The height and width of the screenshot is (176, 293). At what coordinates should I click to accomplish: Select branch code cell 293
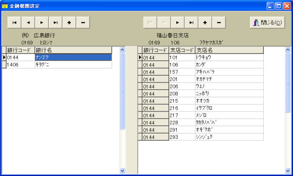point(182,137)
